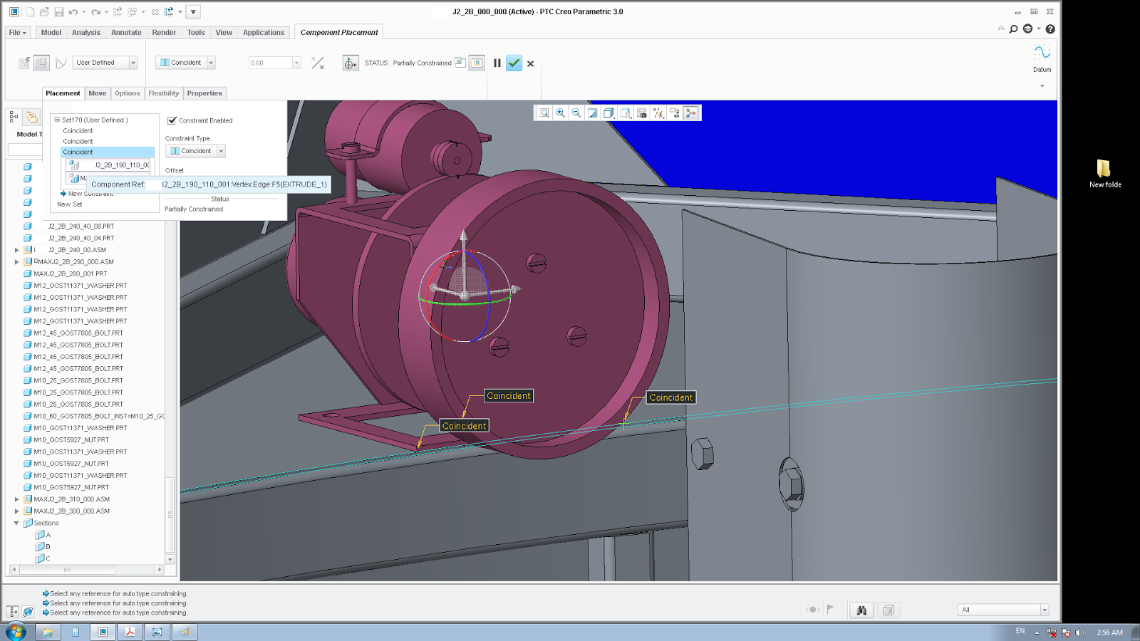Open the Constraint Type dropdown
Screen dimensions: 1140x641
click(219, 150)
